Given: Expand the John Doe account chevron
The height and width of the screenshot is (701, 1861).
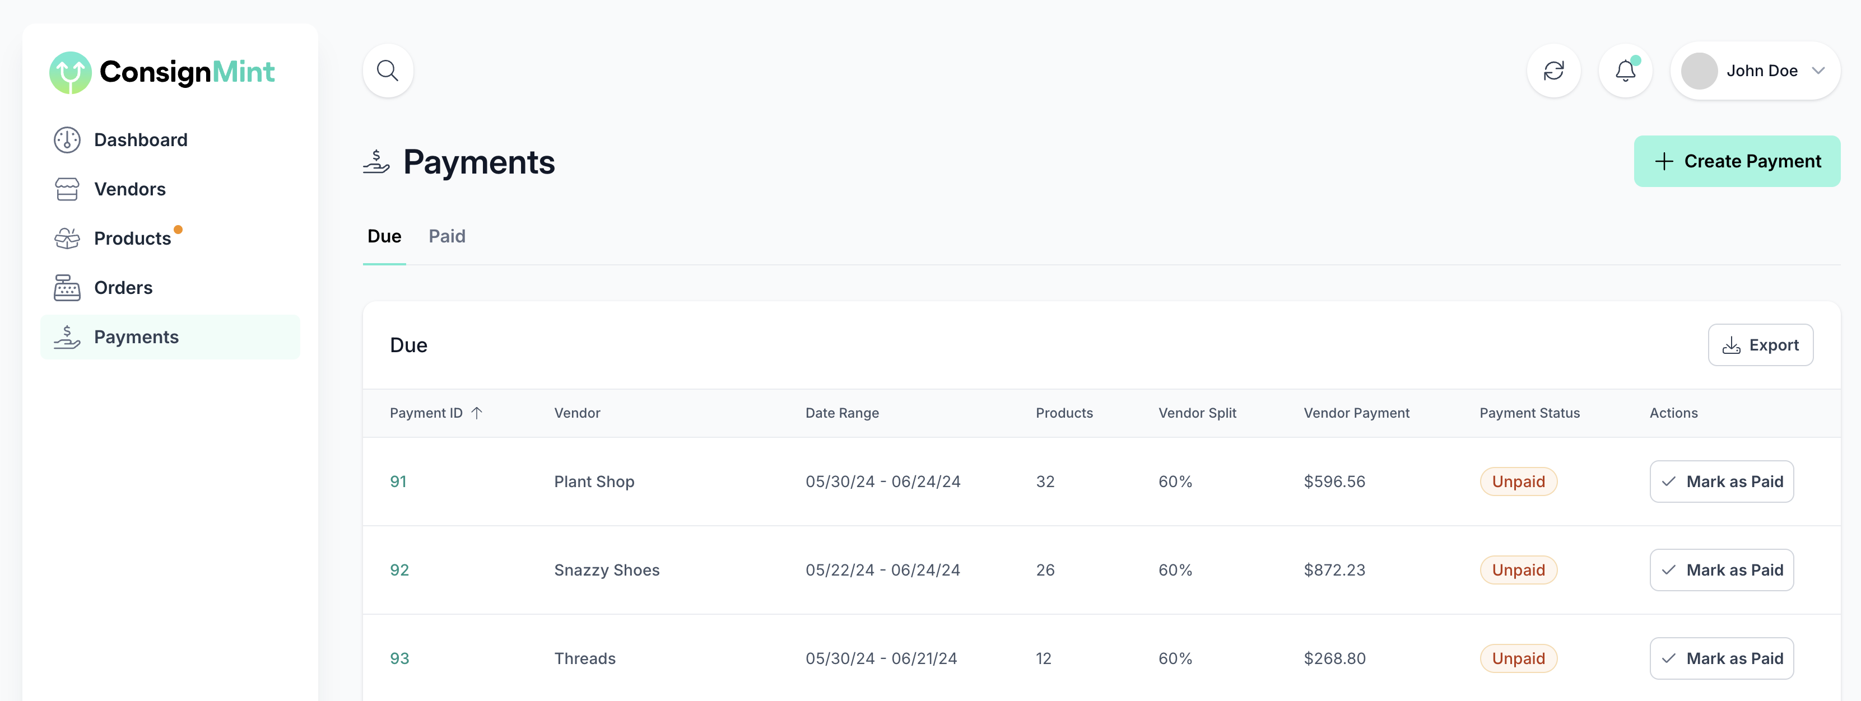Looking at the screenshot, I should (x=1818, y=71).
